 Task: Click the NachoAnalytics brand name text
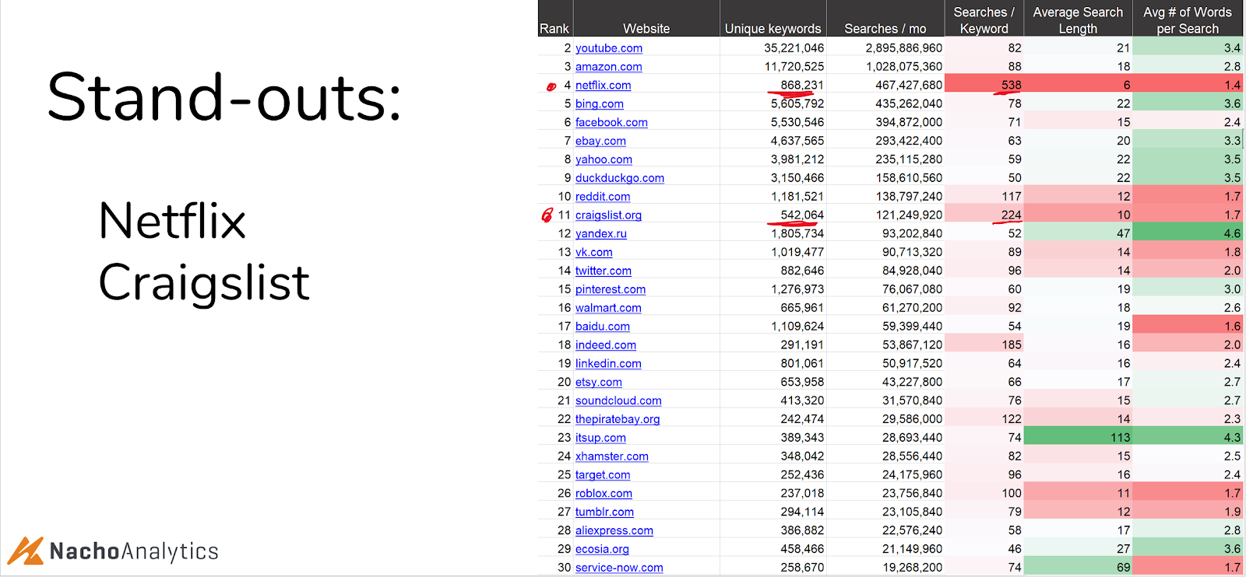(134, 551)
